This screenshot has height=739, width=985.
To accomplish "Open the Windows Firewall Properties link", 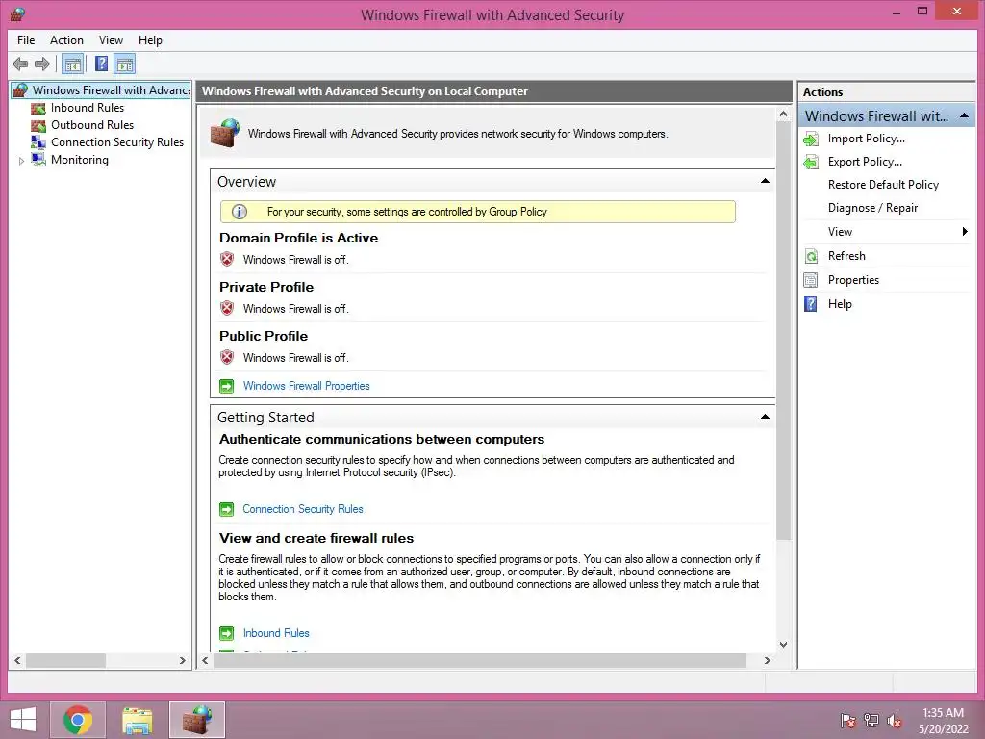I will click(x=307, y=386).
